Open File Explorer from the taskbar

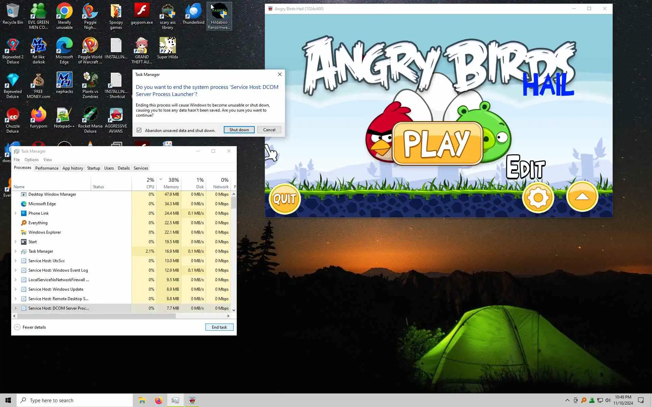pyautogui.click(x=142, y=400)
